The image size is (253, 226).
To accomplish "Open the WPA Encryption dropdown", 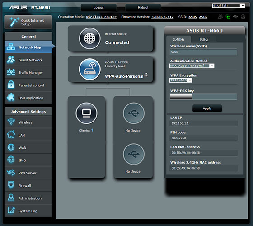I will tap(181, 80).
